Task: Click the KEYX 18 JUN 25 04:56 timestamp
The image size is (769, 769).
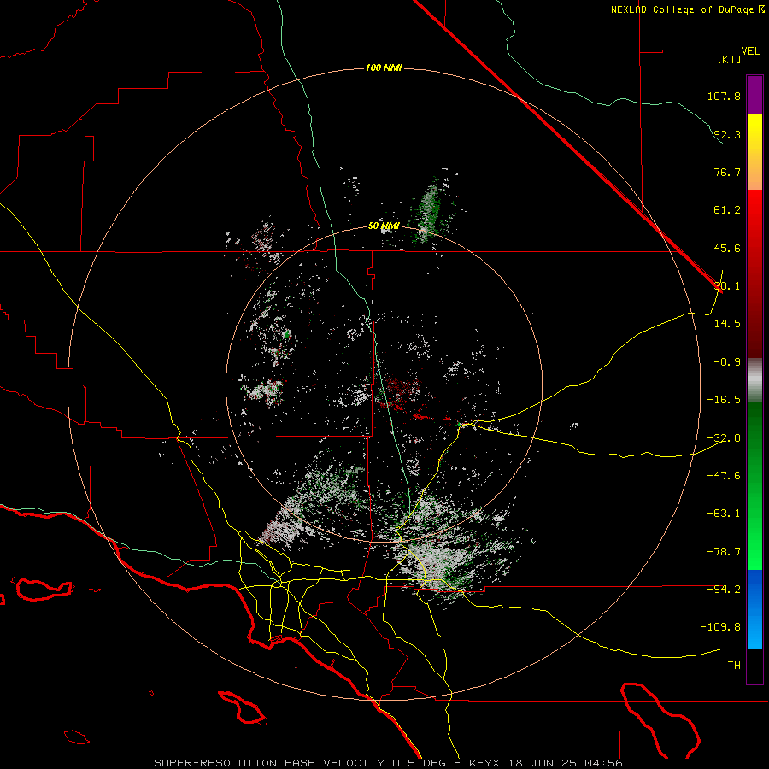Action: (x=545, y=763)
